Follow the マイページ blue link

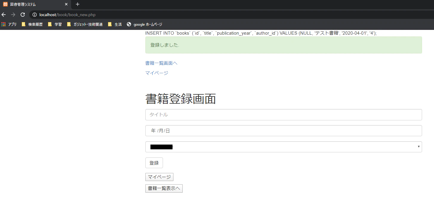(157, 73)
